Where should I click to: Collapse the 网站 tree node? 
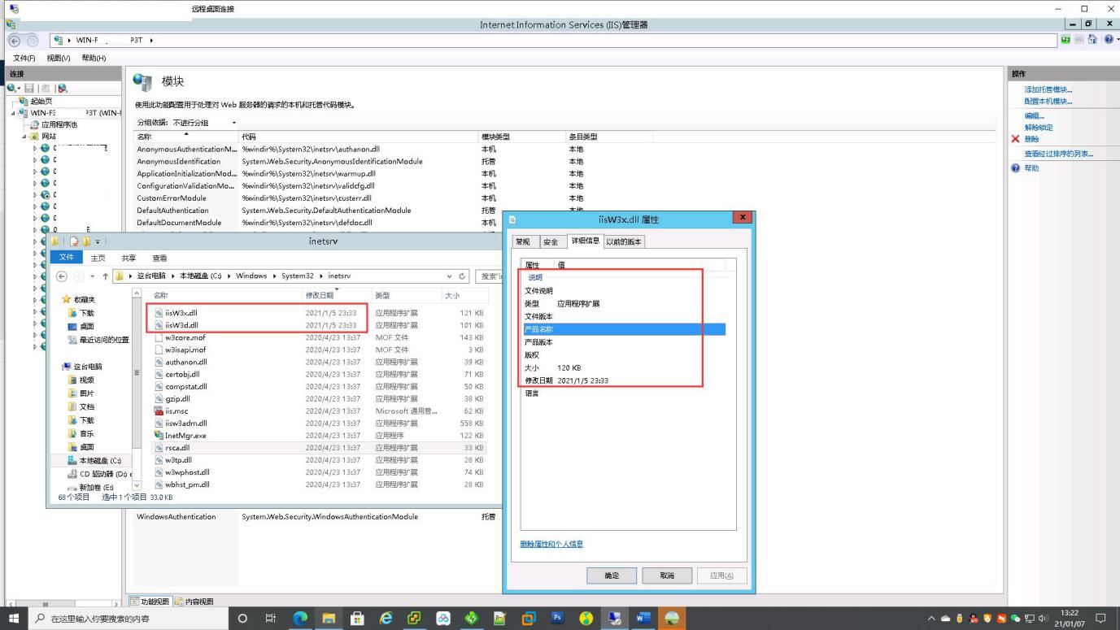pos(26,137)
